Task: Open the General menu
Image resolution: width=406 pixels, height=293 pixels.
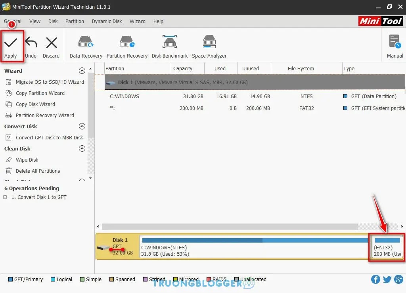Action: click(x=12, y=21)
